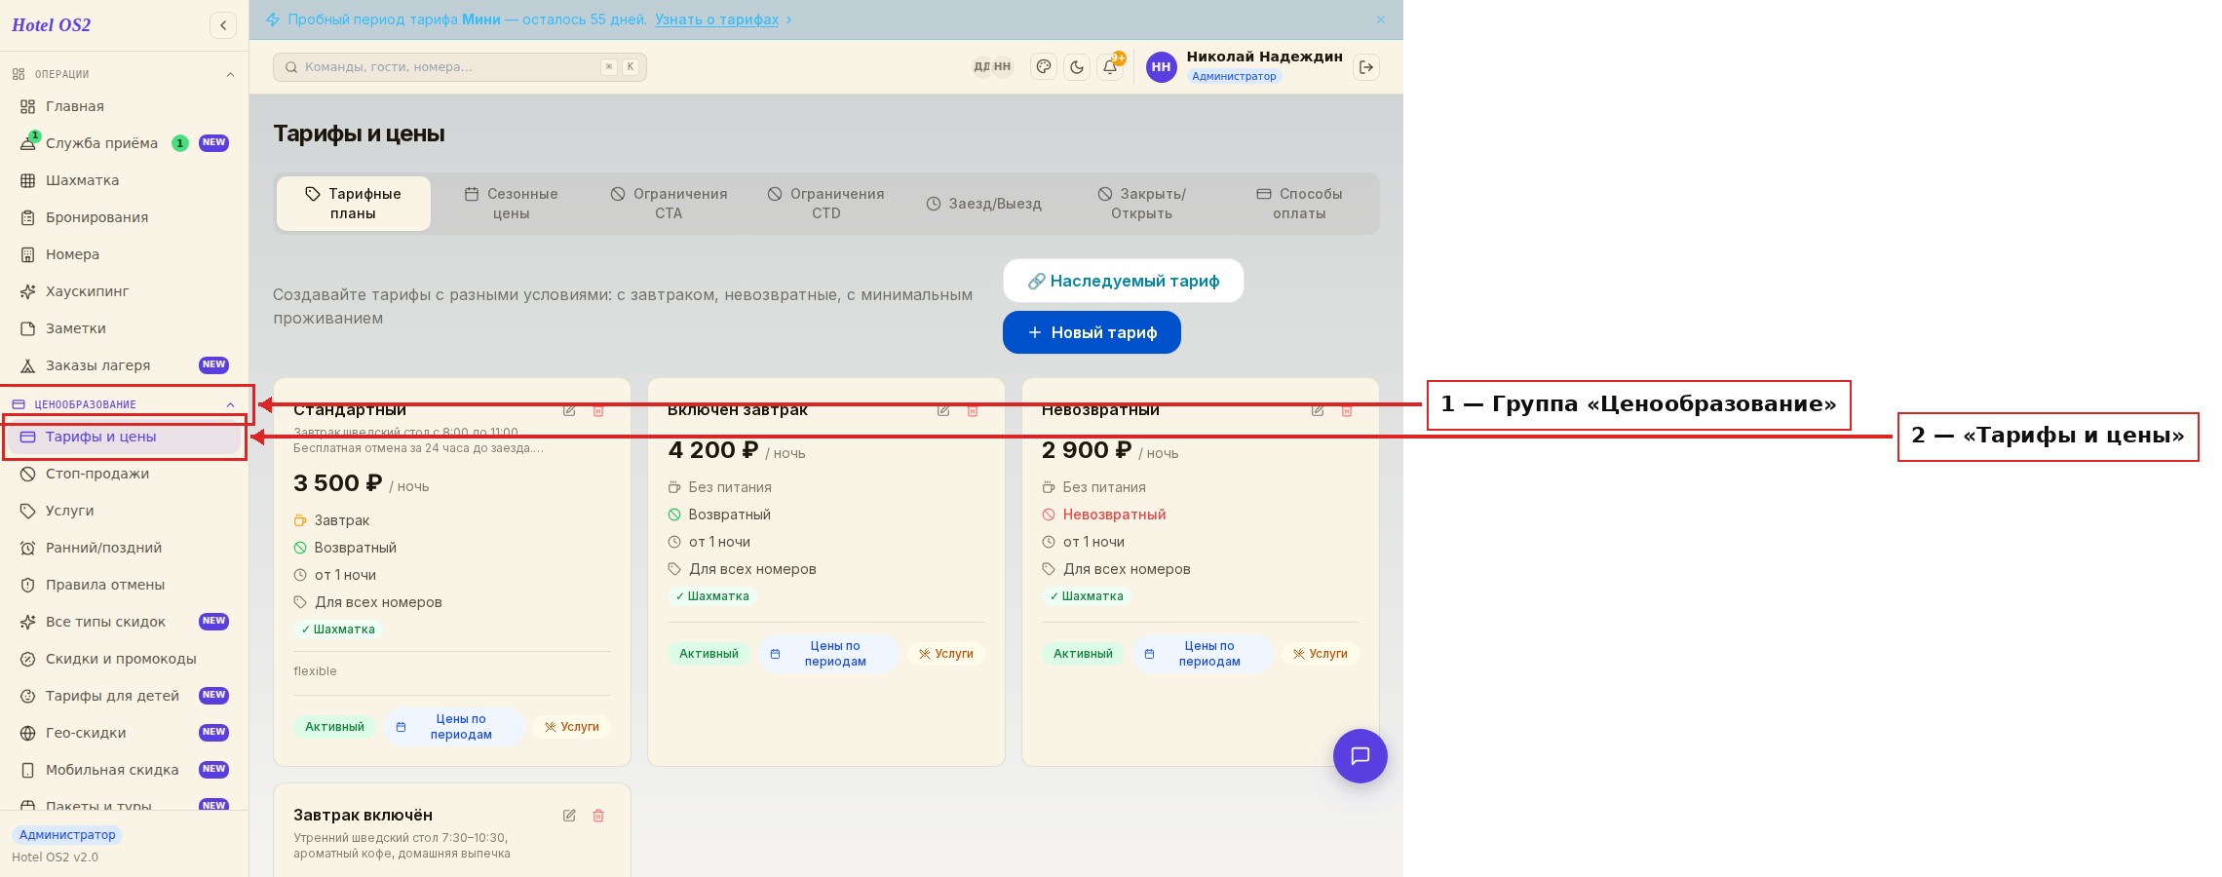Click Наследуемый тариф button

1124,281
